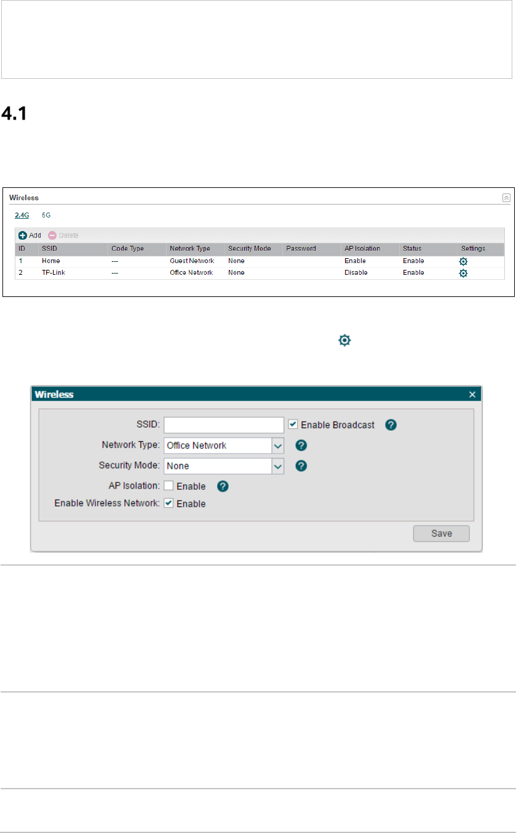Image resolution: width=516 pixels, height=833 pixels.
Task: Click the ID column header
Action: coord(22,249)
